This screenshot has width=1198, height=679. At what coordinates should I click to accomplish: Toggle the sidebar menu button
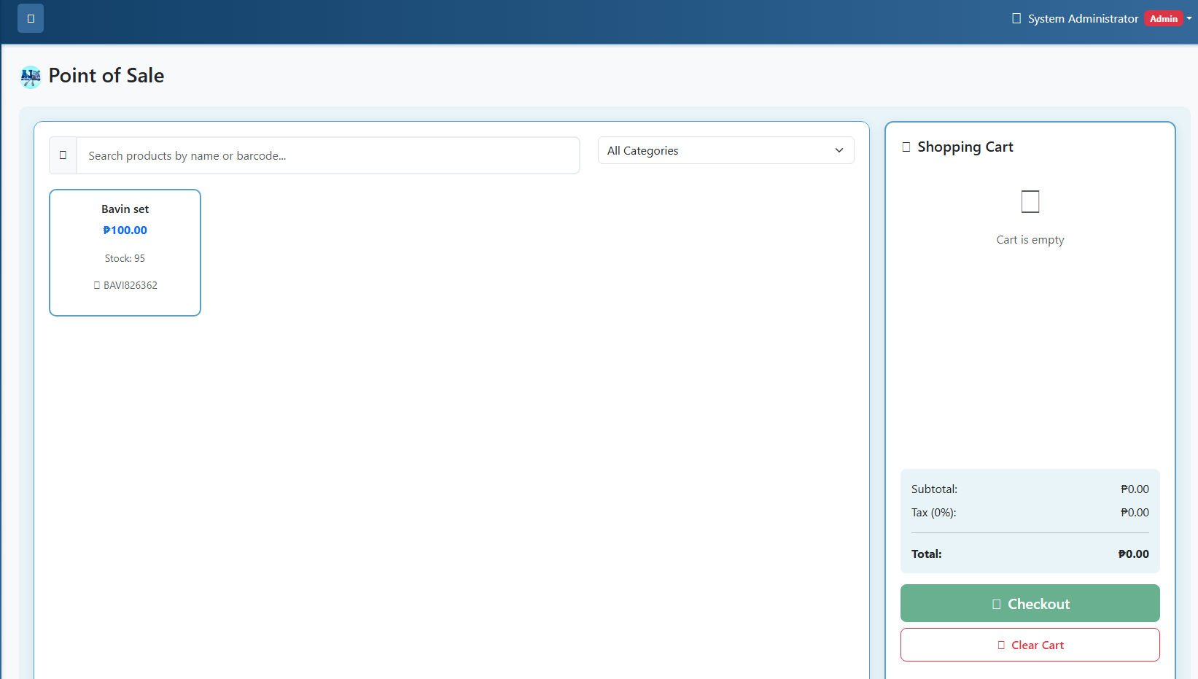coord(31,18)
